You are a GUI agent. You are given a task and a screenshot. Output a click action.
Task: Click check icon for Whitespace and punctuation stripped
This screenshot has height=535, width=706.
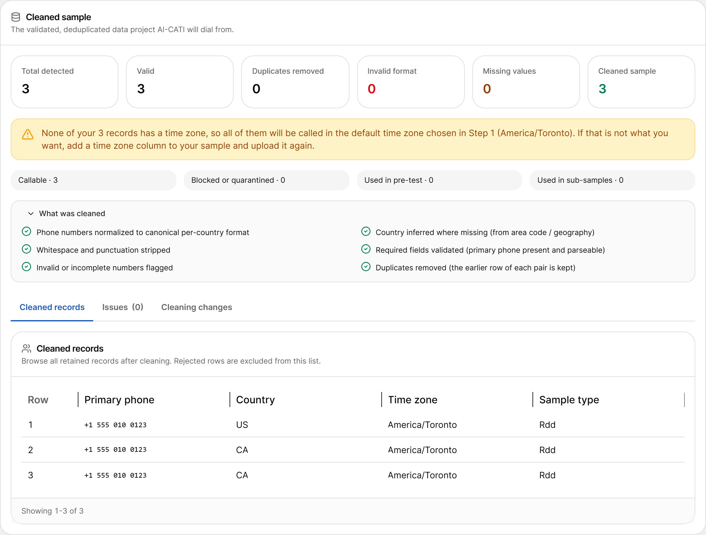[26, 249]
